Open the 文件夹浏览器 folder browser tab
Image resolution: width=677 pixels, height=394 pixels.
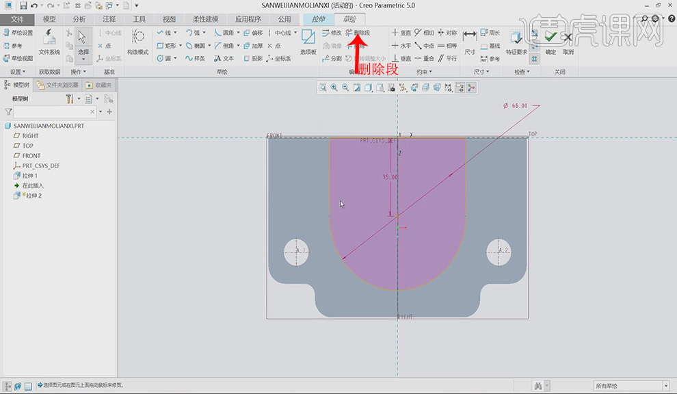click(x=58, y=85)
